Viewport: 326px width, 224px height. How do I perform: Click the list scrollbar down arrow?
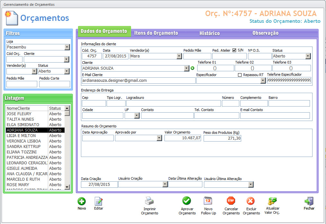pyautogui.click(x=67, y=187)
